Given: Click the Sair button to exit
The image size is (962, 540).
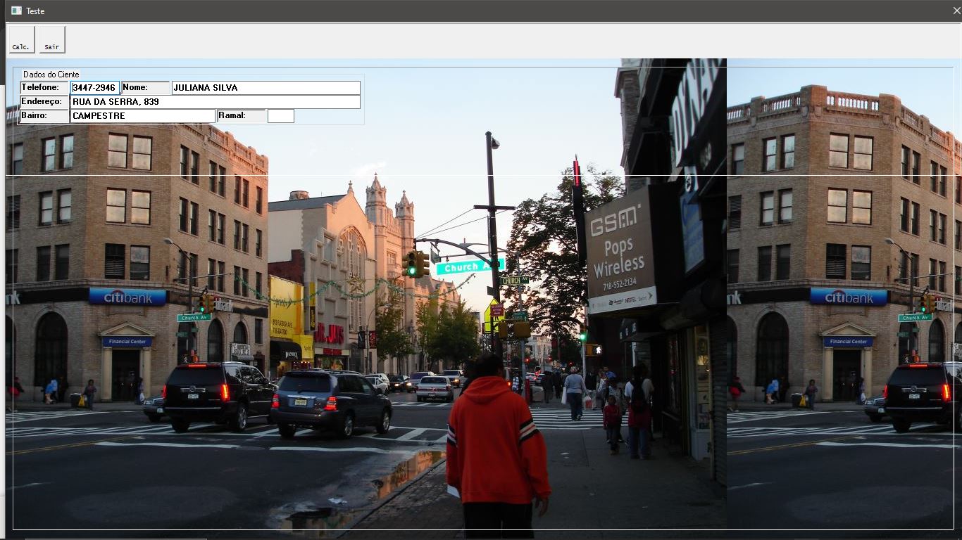Looking at the screenshot, I should tap(52, 39).
